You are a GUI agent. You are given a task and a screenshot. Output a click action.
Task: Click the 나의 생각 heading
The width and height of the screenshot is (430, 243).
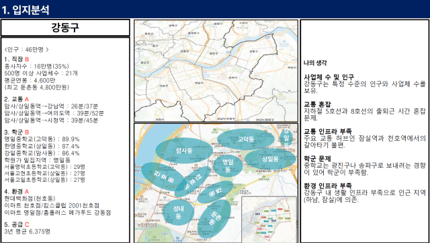[315, 63]
